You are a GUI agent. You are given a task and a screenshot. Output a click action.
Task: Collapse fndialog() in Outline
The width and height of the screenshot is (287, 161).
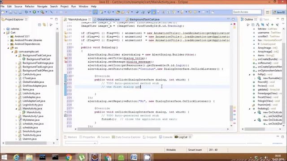click(250, 109)
